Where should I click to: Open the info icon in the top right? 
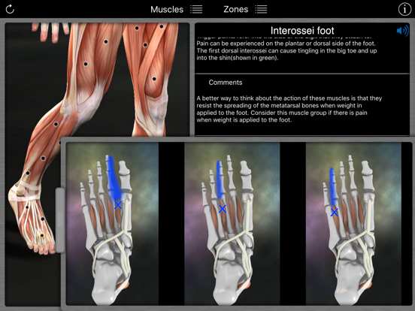pos(404,9)
